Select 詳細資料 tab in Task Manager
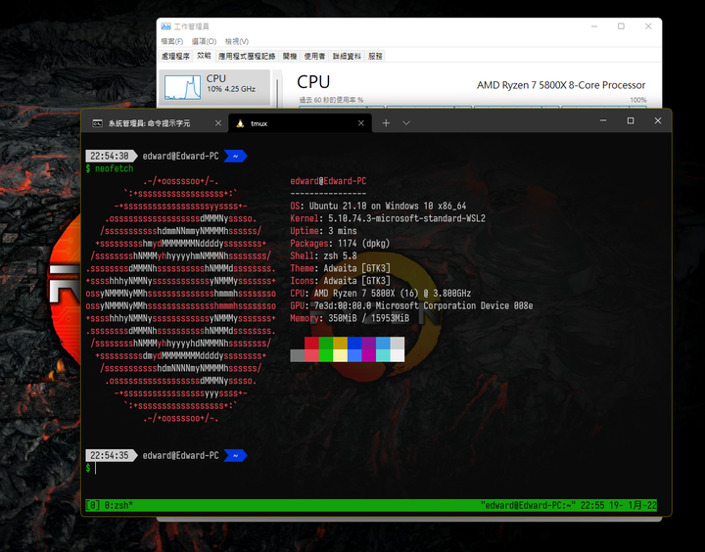The width and height of the screenshot is (705, 552). pos(347,56)
